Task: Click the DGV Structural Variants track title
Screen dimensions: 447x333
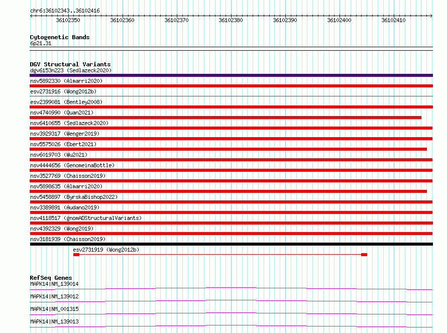Action: tap(70, 64)
